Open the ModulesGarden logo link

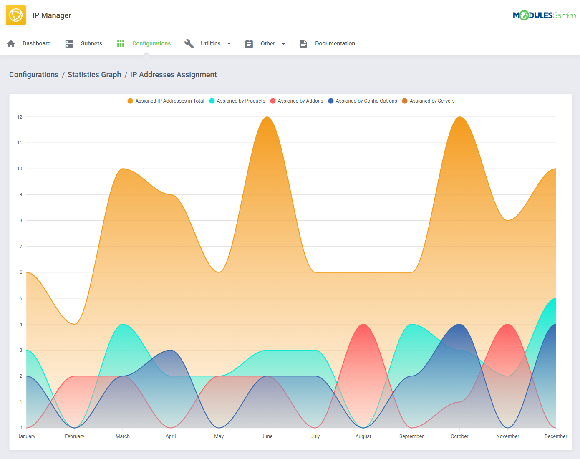[x=544, y=15]
